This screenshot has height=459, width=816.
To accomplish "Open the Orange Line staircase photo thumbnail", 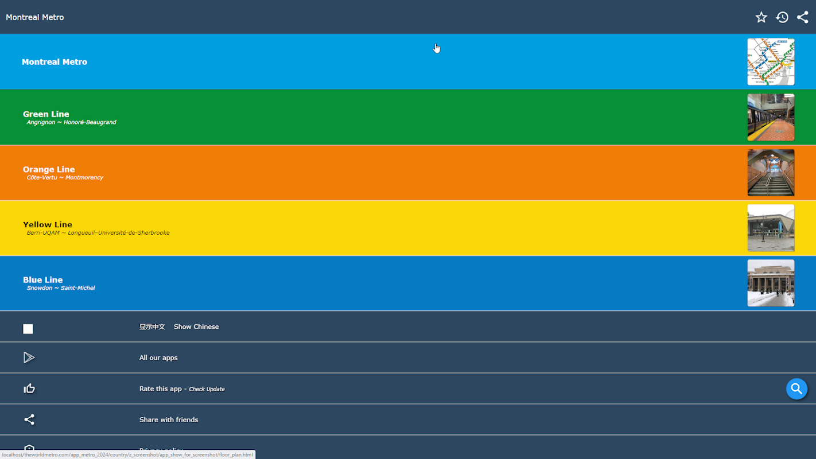I will tap(771, 173).
